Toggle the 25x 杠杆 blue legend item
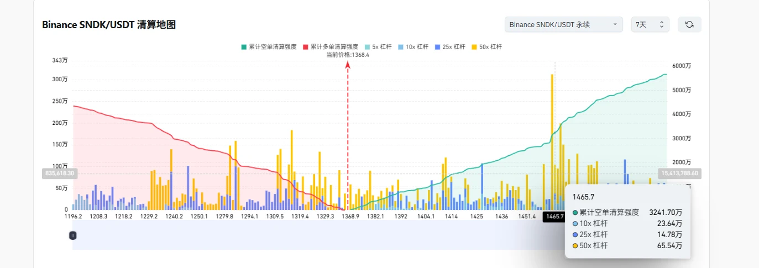The height and width of the screenshot is (268, 759). 450,47
